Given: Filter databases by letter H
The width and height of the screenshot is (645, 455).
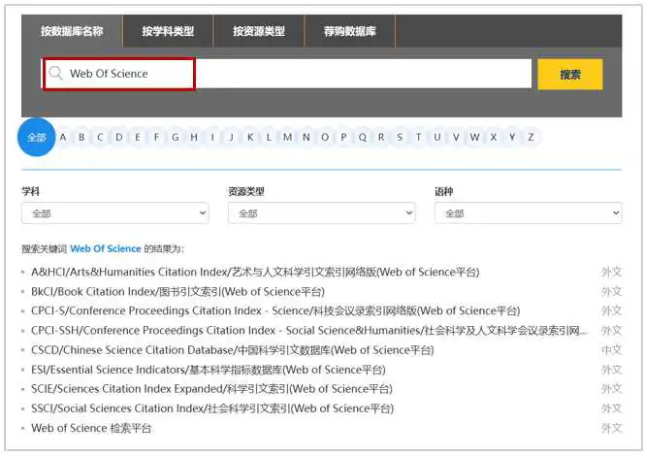Looking at the screenshot, I should pyautogui.click(x=194, y=138).
